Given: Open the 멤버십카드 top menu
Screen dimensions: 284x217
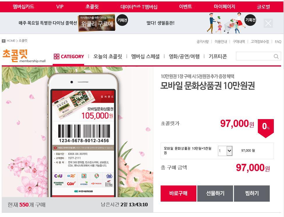Looking at the screenshot, I should coord(24,7).
